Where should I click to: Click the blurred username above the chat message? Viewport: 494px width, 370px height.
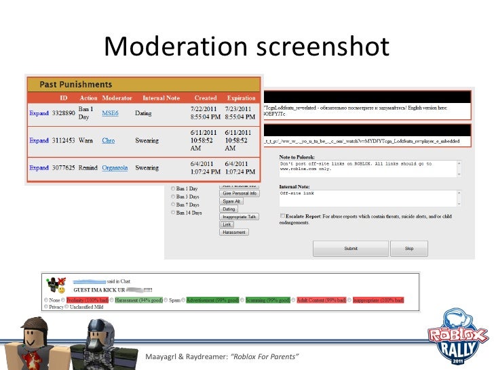(x=90, y=281)
